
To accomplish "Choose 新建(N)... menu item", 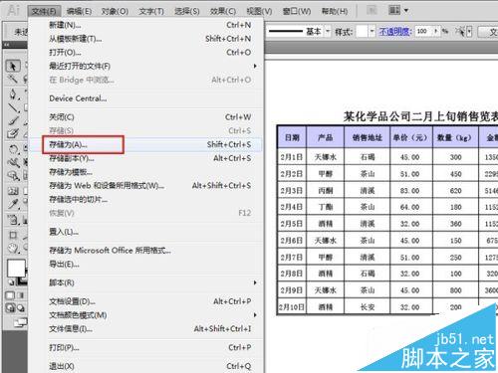I will coord(146,25).
